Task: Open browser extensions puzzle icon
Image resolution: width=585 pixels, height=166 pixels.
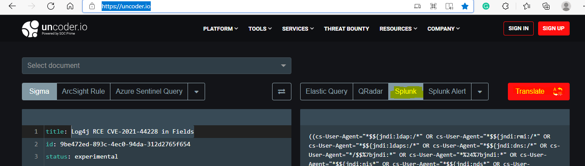Action: tap(505, 7)
